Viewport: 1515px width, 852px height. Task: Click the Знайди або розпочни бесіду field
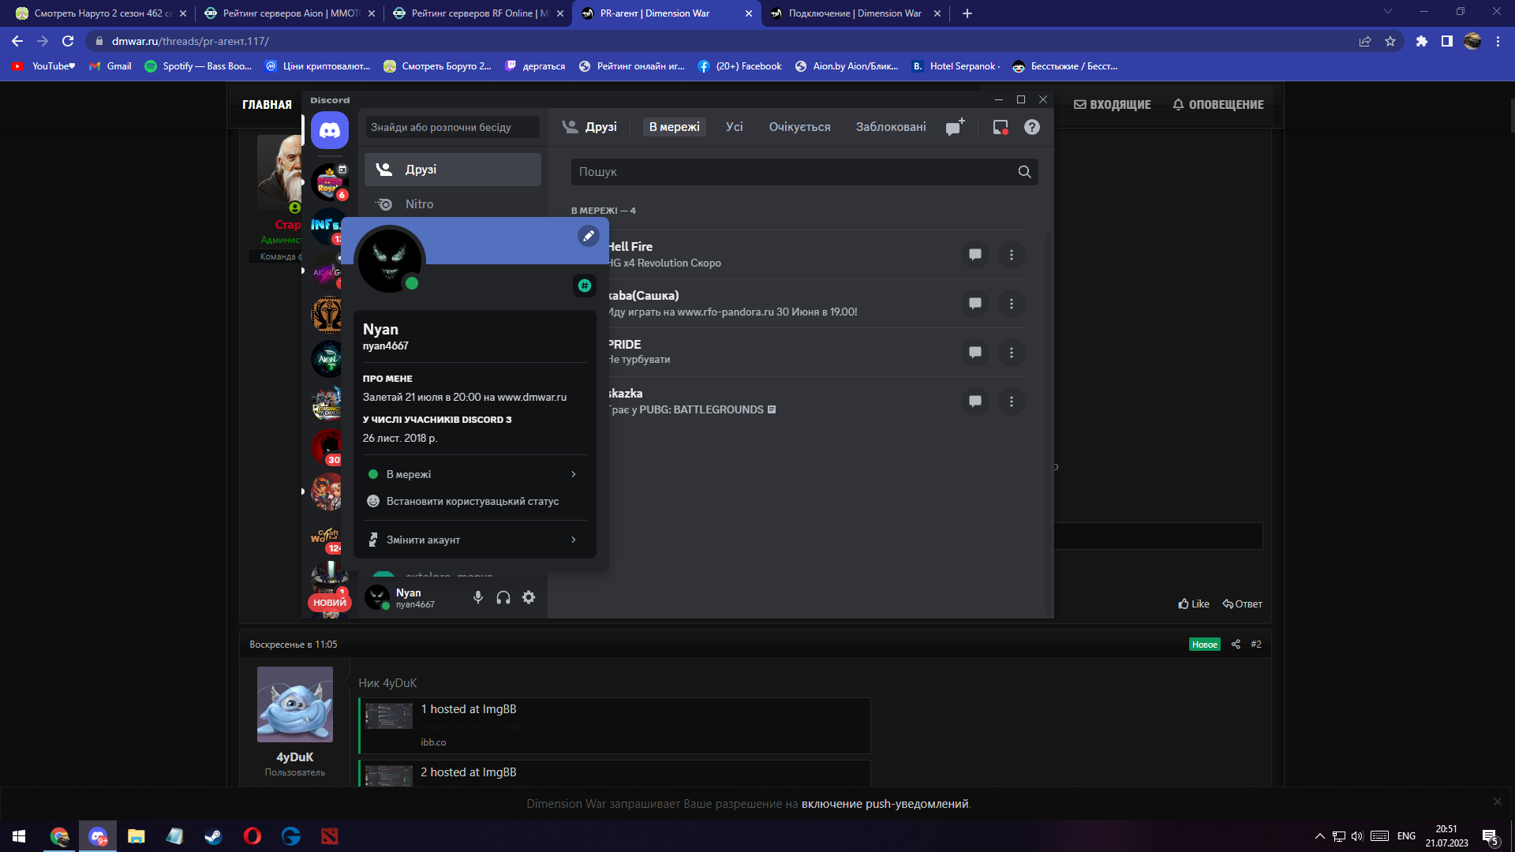[453, 127]
